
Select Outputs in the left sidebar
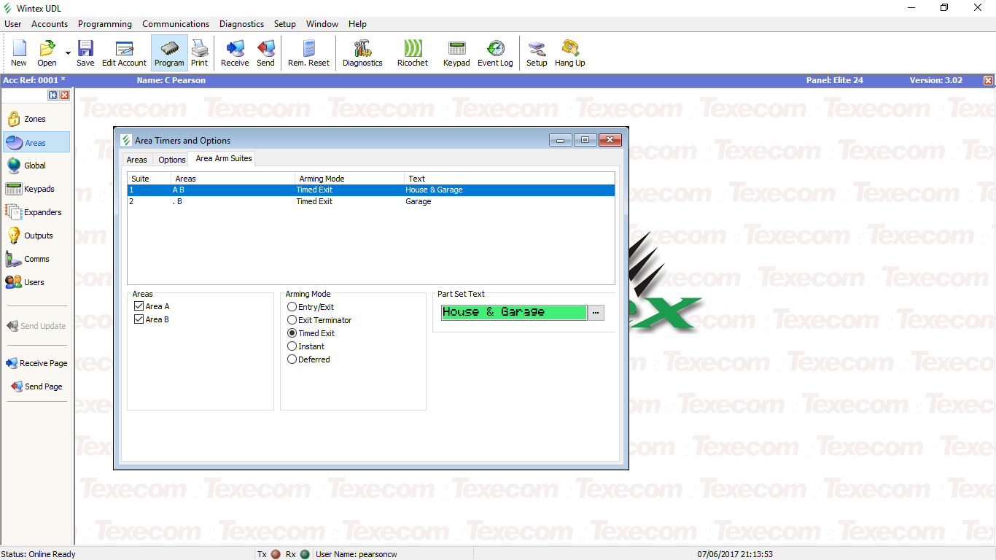tap(38, 236)
